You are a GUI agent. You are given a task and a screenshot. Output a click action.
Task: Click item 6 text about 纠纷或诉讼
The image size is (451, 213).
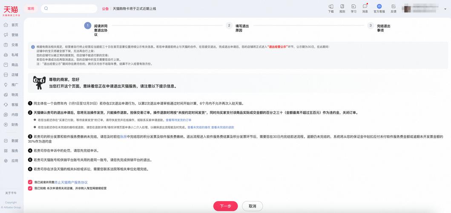point(92,169)
